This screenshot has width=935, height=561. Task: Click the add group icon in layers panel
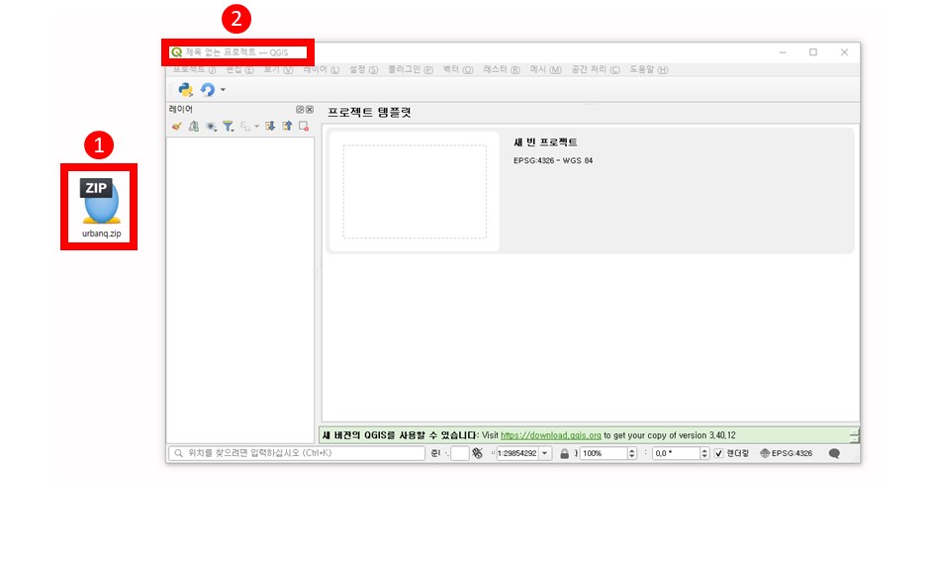[194, 126]
